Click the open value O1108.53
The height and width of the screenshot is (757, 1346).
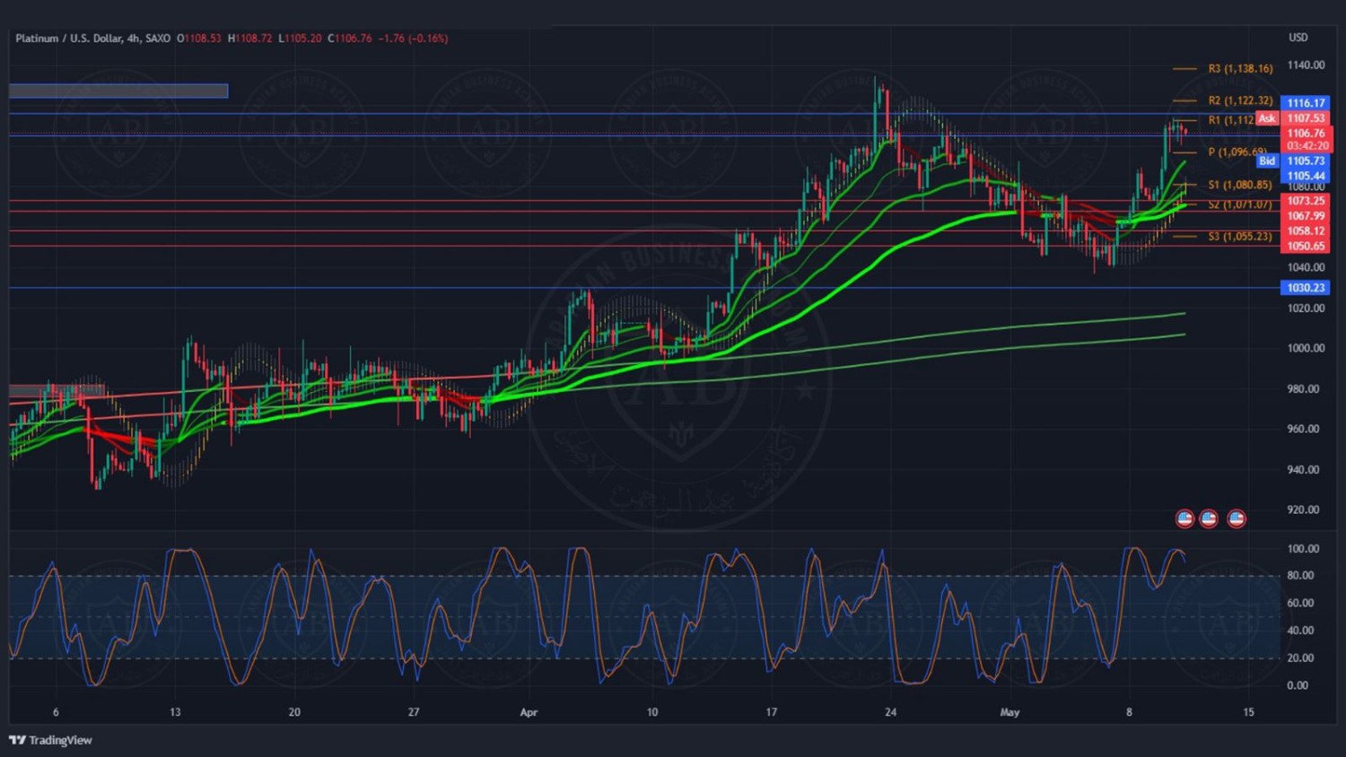(198, 39)
